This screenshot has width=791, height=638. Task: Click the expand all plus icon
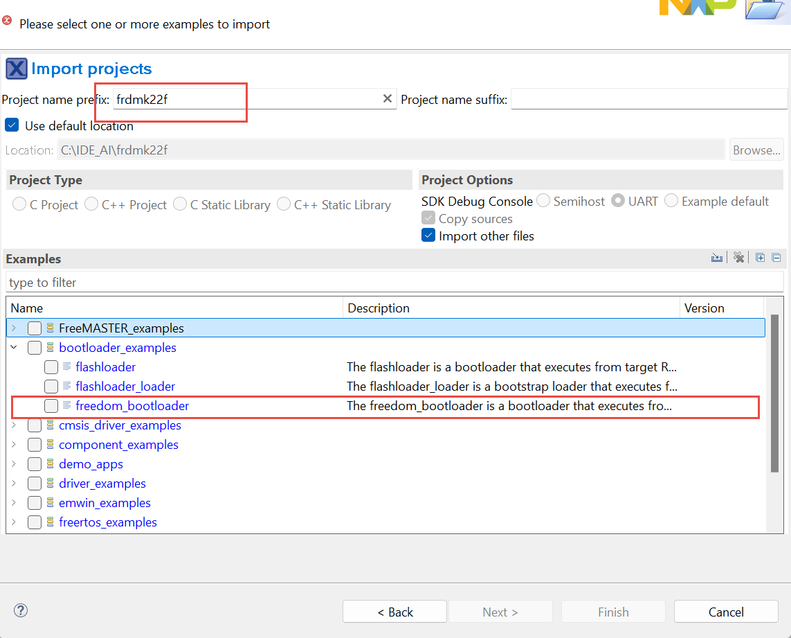tap(760, 258)
